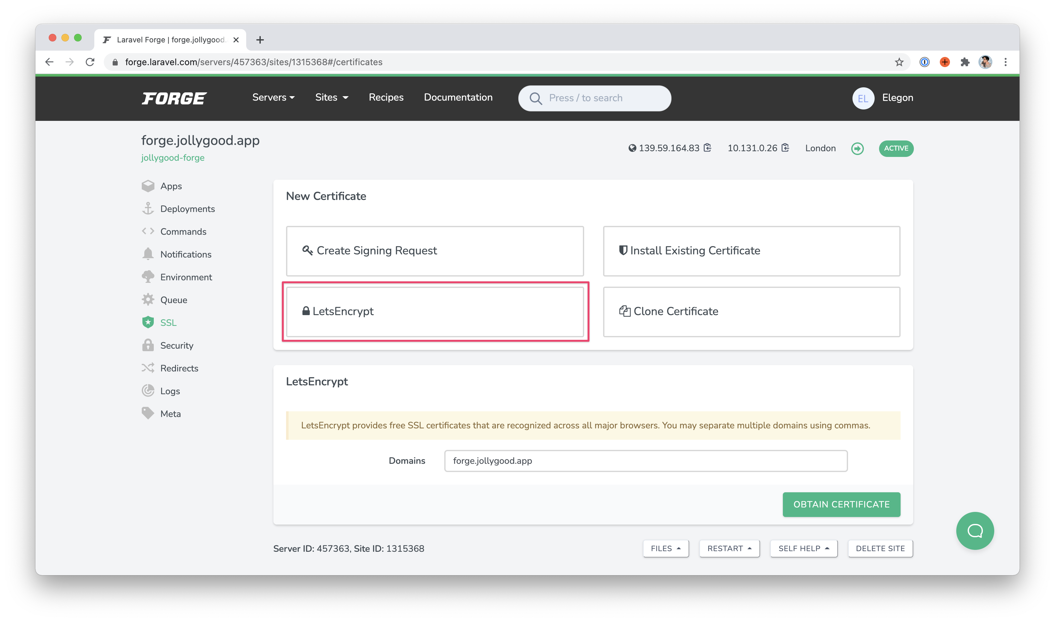Choose Install Existing Certificate option
The image size is (1055, 622).
click(752, 251)
